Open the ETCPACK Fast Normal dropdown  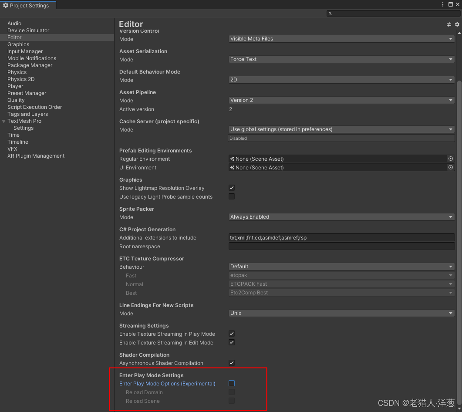[x=341, y=284]
